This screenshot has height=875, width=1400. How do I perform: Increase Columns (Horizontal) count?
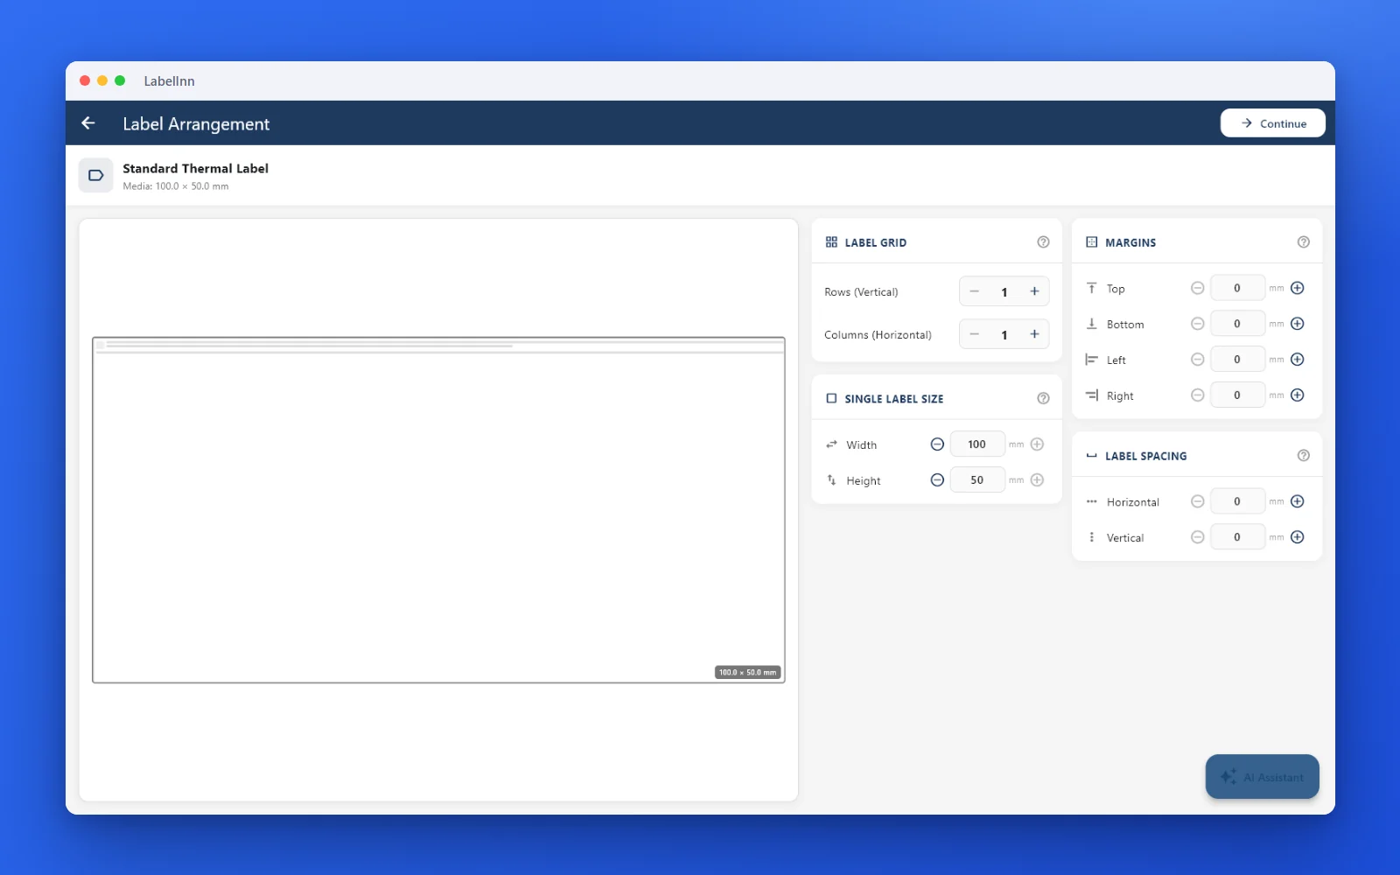click(1034, 334)
